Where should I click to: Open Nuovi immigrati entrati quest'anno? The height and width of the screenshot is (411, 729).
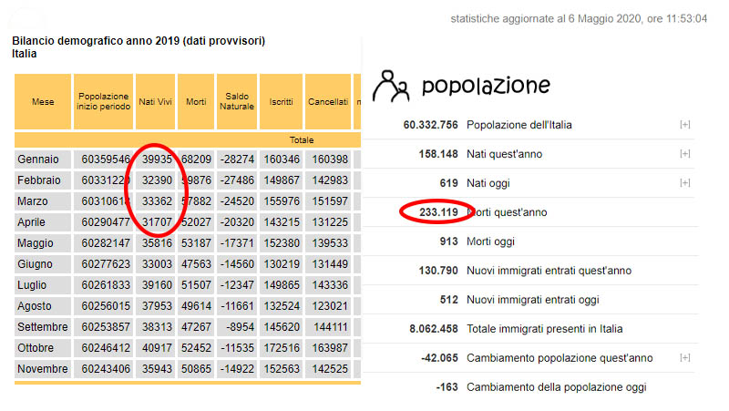(x=549, y=271)
